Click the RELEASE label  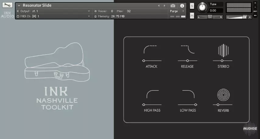187,66
